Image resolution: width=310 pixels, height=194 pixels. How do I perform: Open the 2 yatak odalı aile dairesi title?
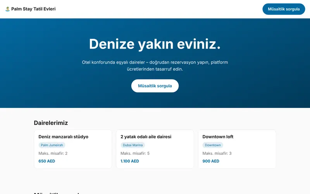146,137
